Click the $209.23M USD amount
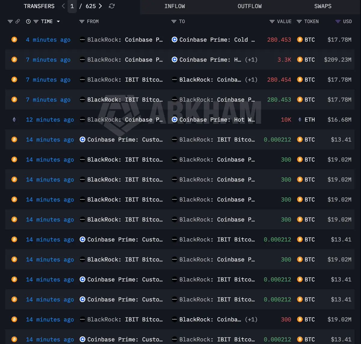Image resolution: width=361 pixels, height=344 pixels. 338,60
